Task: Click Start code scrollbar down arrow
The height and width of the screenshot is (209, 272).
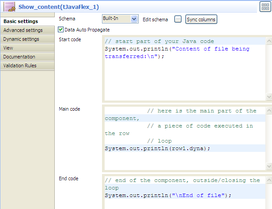Action: coord(269,97)
